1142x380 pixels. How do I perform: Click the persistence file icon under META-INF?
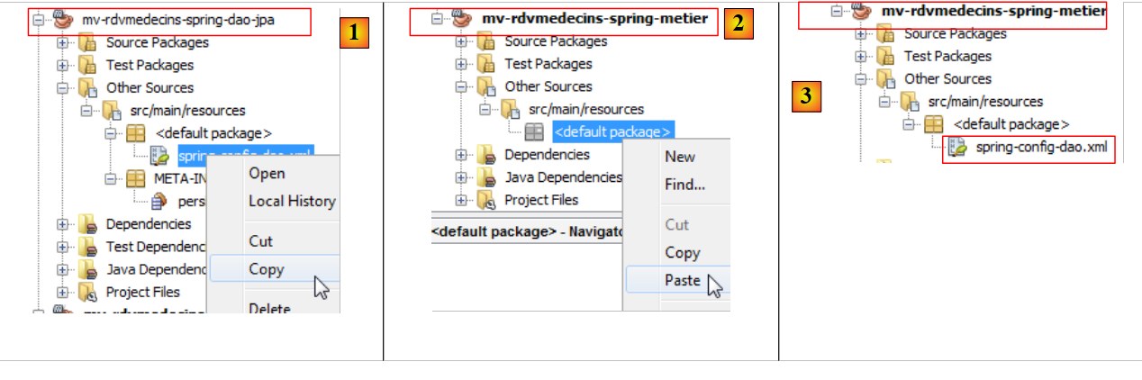pos(159,202)
